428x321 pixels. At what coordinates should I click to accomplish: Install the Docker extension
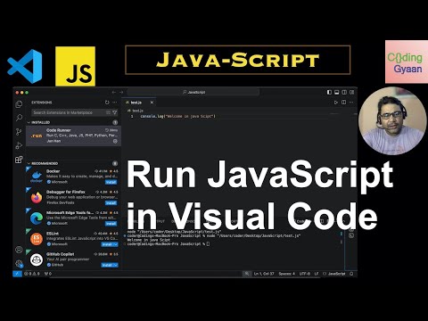(111, 182)
